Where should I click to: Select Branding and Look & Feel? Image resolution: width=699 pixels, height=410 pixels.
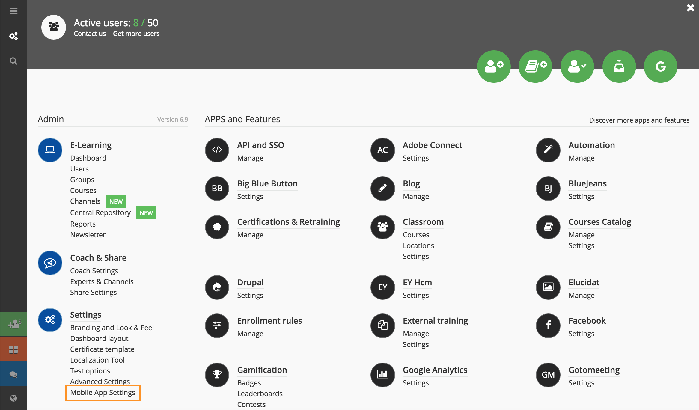point(112,328)
